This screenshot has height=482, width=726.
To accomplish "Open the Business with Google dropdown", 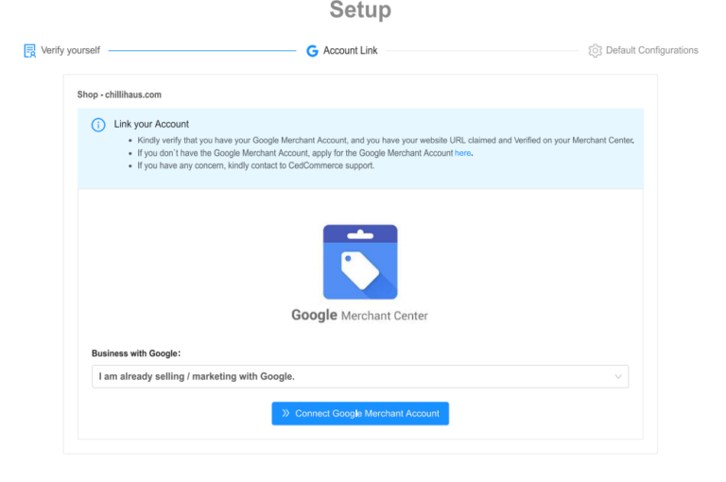I will pos(360,376).
